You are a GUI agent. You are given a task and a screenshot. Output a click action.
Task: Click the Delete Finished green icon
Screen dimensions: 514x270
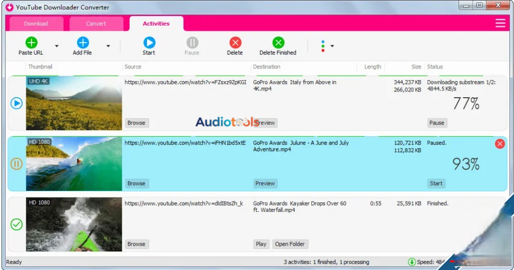pyautogui.click(x=278, y=43)
